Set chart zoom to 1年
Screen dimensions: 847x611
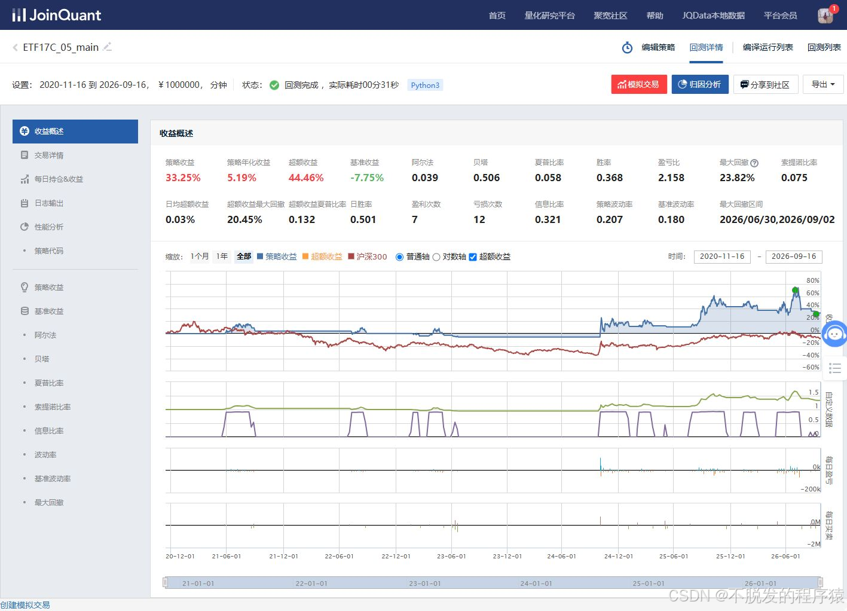click(222, 256)
